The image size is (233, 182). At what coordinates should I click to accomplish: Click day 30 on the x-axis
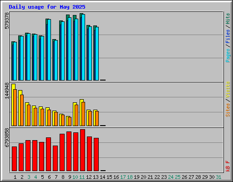tap(212, 177)
